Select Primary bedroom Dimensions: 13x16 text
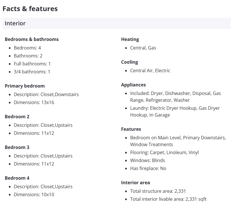 [x=34, y=102]
